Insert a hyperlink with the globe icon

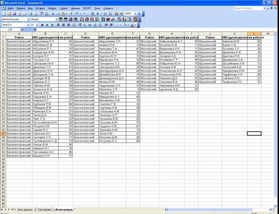pos(93,14)
